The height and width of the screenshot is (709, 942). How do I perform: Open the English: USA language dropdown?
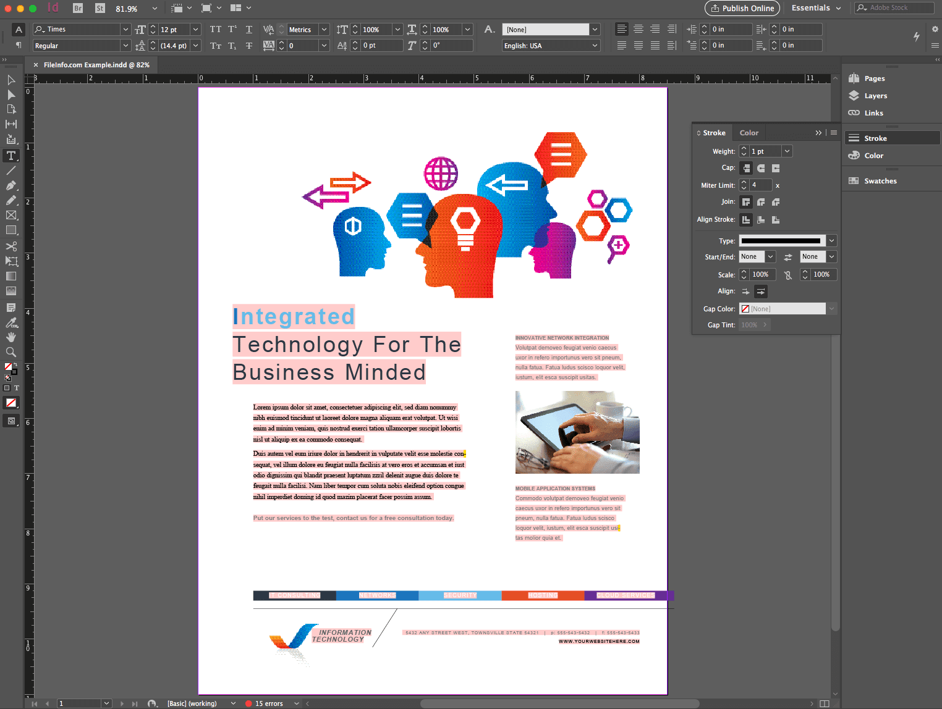point(595,46)
